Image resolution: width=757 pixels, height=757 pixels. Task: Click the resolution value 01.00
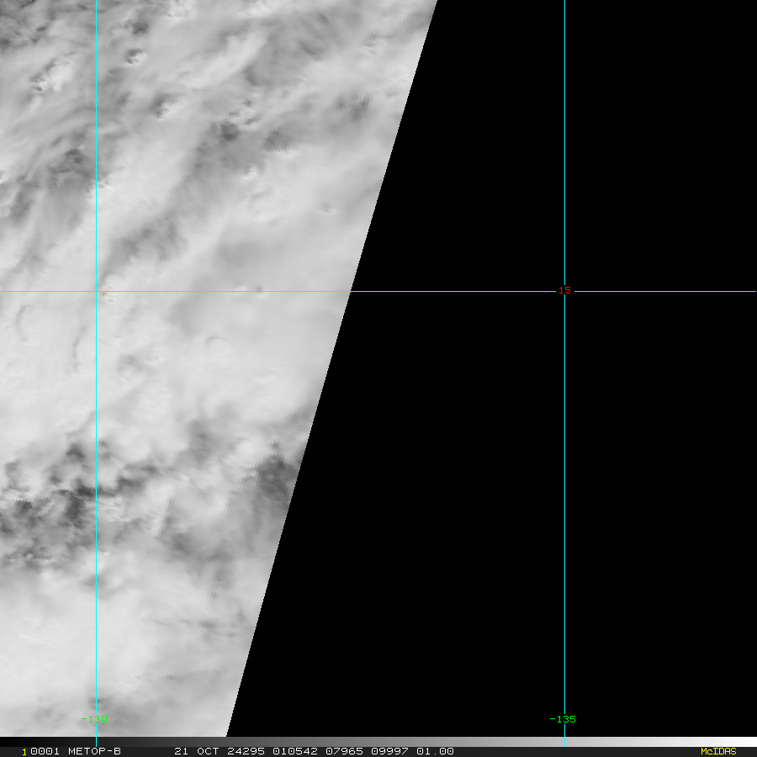tap(435, 751)
